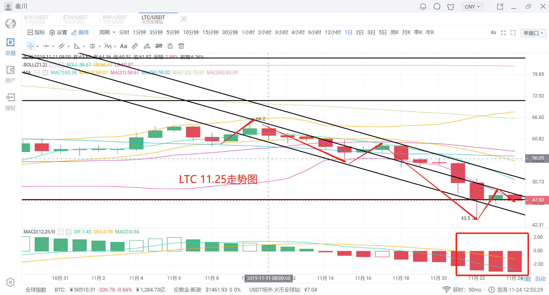This screenshot has height=295, width=549.
Task: Switch to the ETH/USDT tab
Action: [x=76, y=19]
